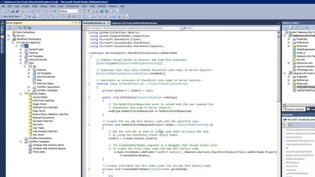Click the View Code icon in Solution Explorer
This screenshot has width=315, height=177.
[x=302, y=28]
